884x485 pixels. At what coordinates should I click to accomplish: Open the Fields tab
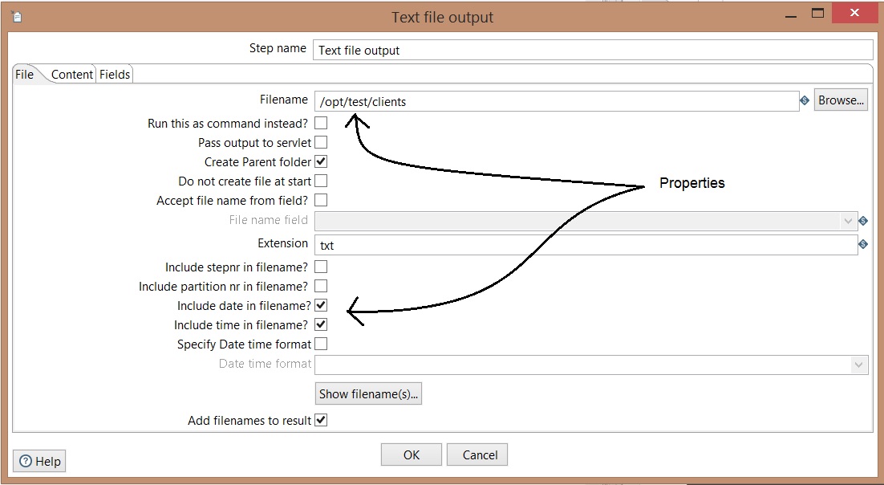click(115, 74)
